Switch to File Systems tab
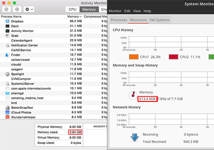 (159, 20)
